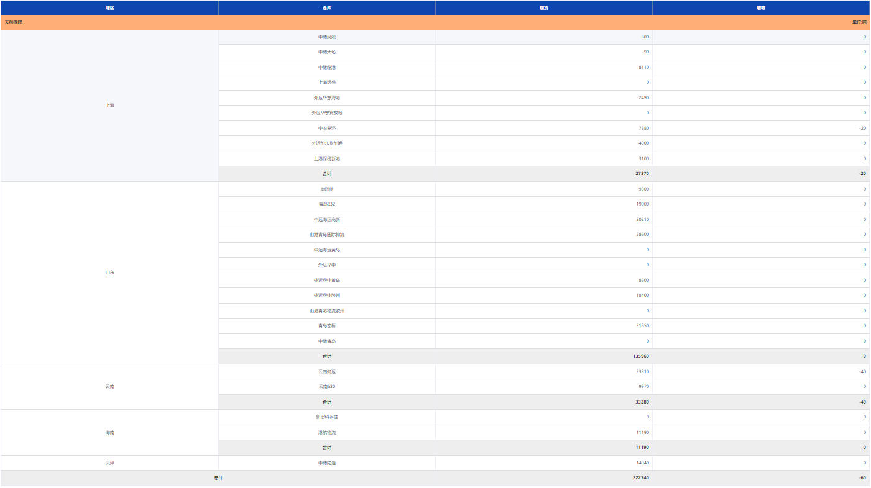Click Yunnan subtotal value '33280'
This screenshot has width=871, height=488.
coord(643,402)
